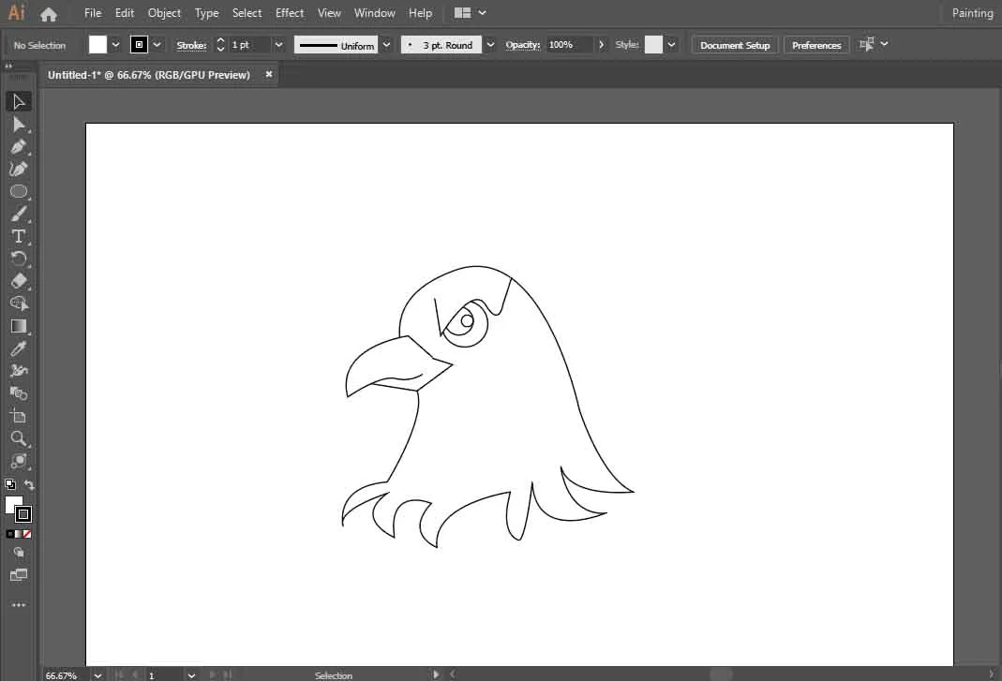Open Arrange Documents layout icon

463,13
